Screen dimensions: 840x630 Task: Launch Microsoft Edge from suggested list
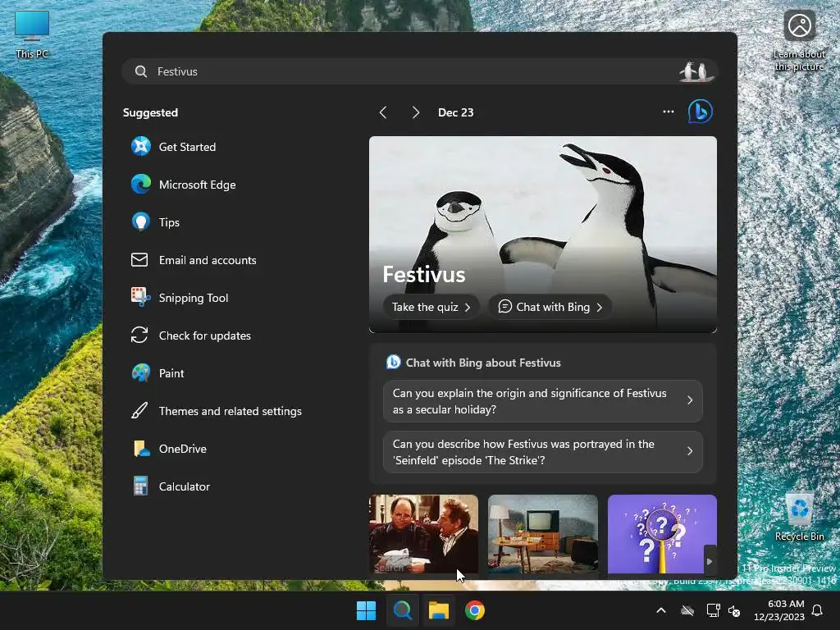(141, 185)
